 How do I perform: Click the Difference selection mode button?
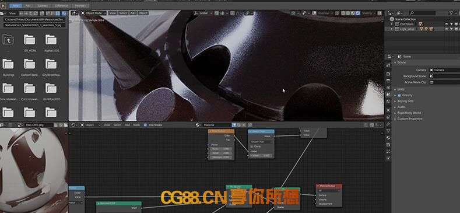(x=61, y=6)
